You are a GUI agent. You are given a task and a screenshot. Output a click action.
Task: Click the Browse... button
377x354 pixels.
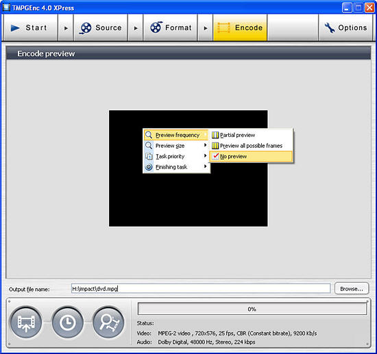point(351,289)
